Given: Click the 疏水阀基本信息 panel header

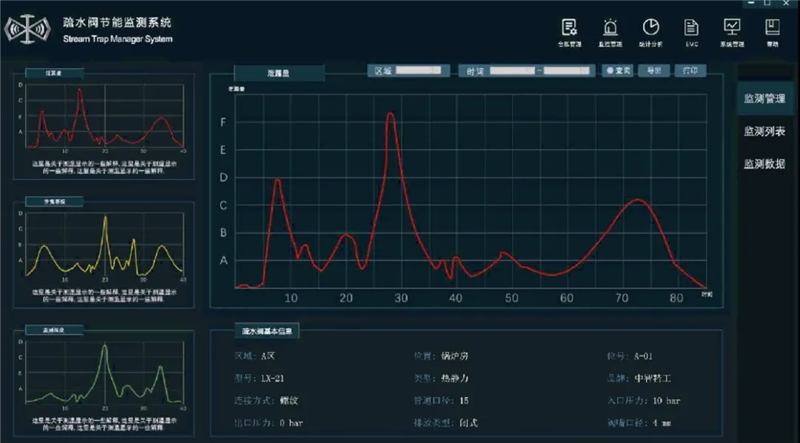Looking at the screenshot, I should (x=267, y=331).
